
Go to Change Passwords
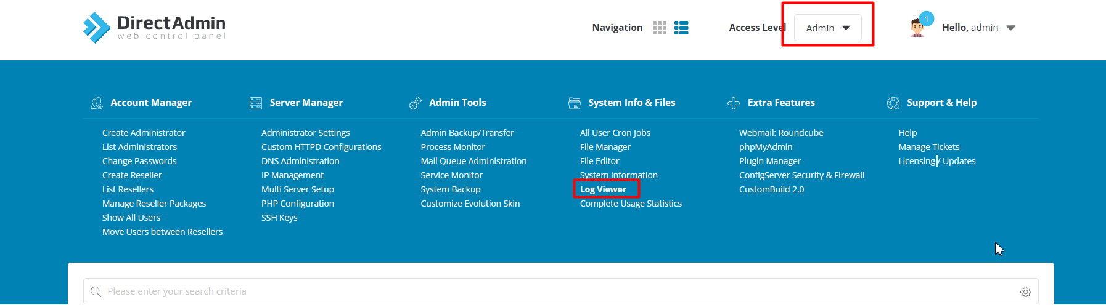pos(139,161)
